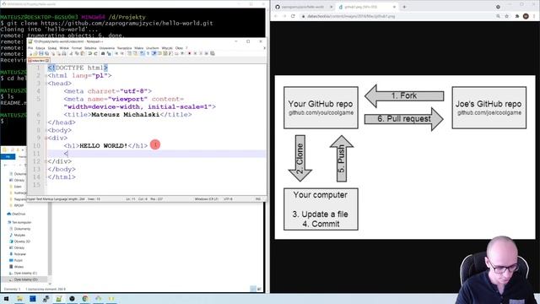Click the zoom magnifier icon in address bar
Screen dimensions: 540x304
pyautogui.click(x=498, y=16)
